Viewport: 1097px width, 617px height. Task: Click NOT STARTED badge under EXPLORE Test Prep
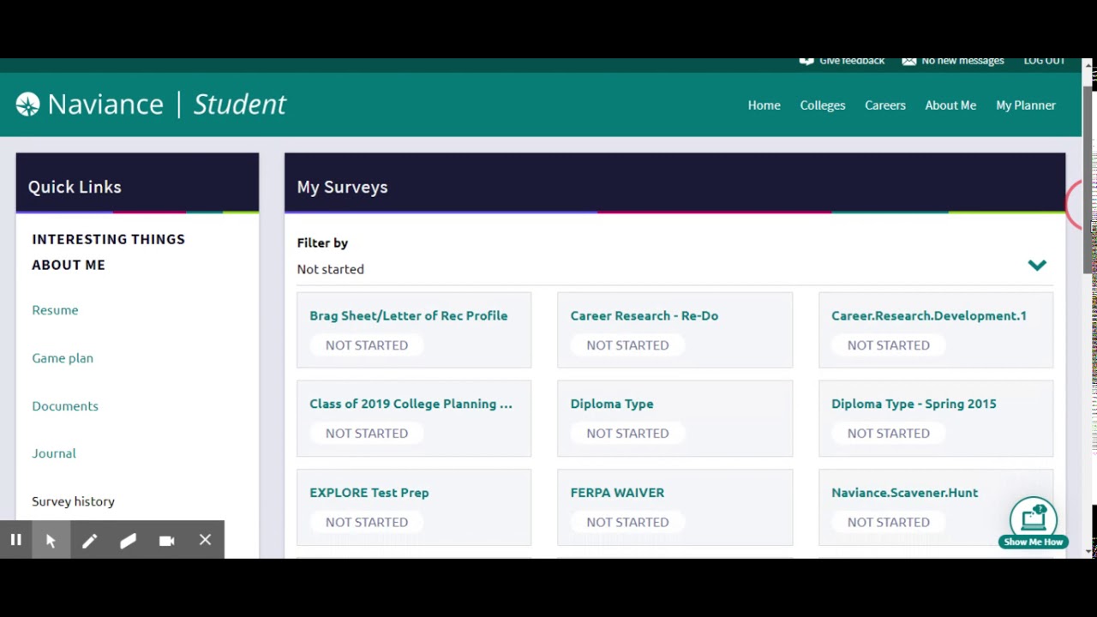[366, 522]
